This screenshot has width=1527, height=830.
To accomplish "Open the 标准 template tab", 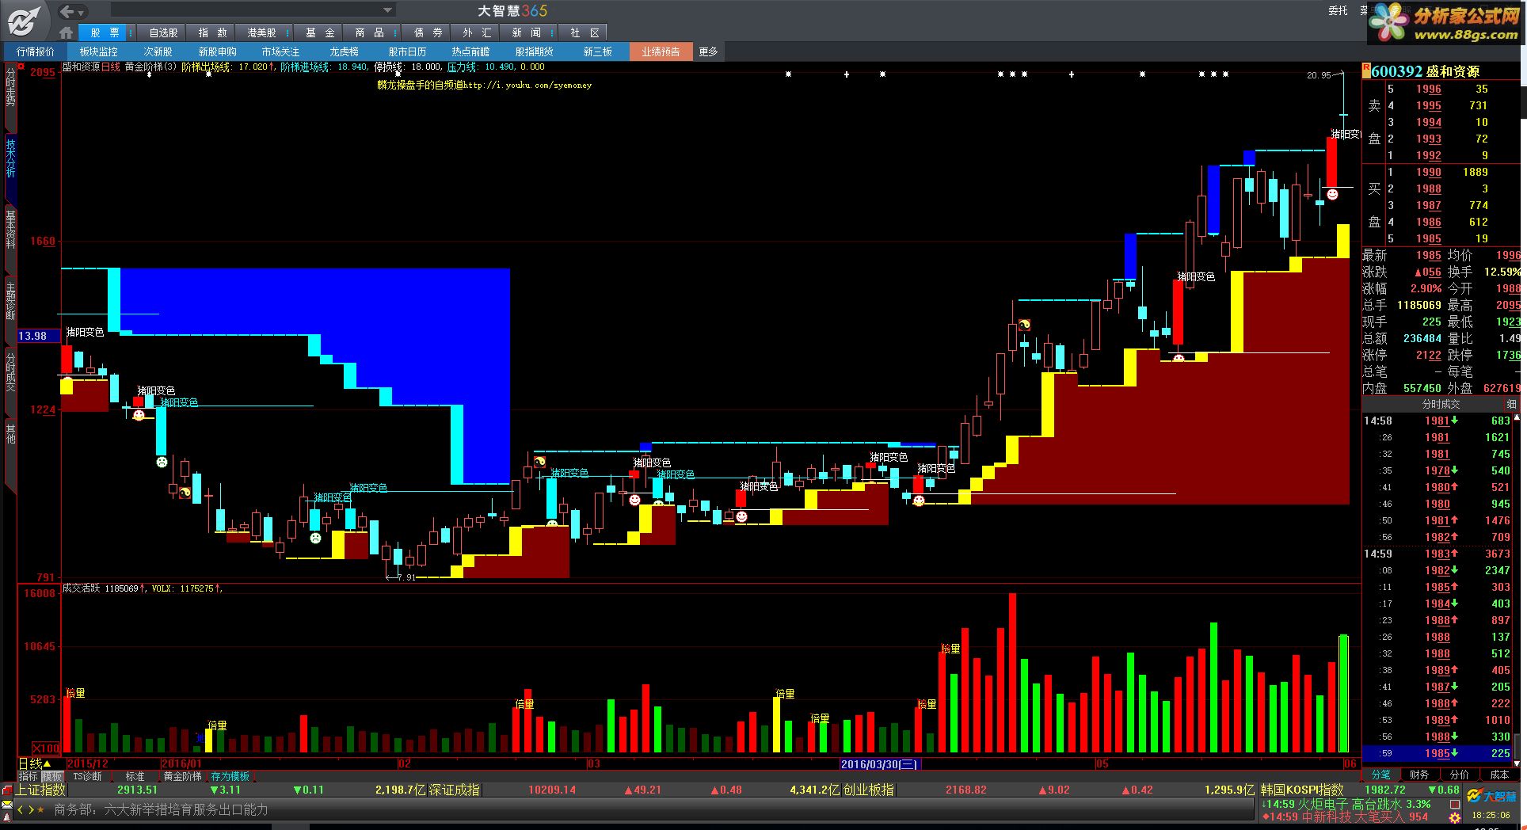I will pos(135,777).
